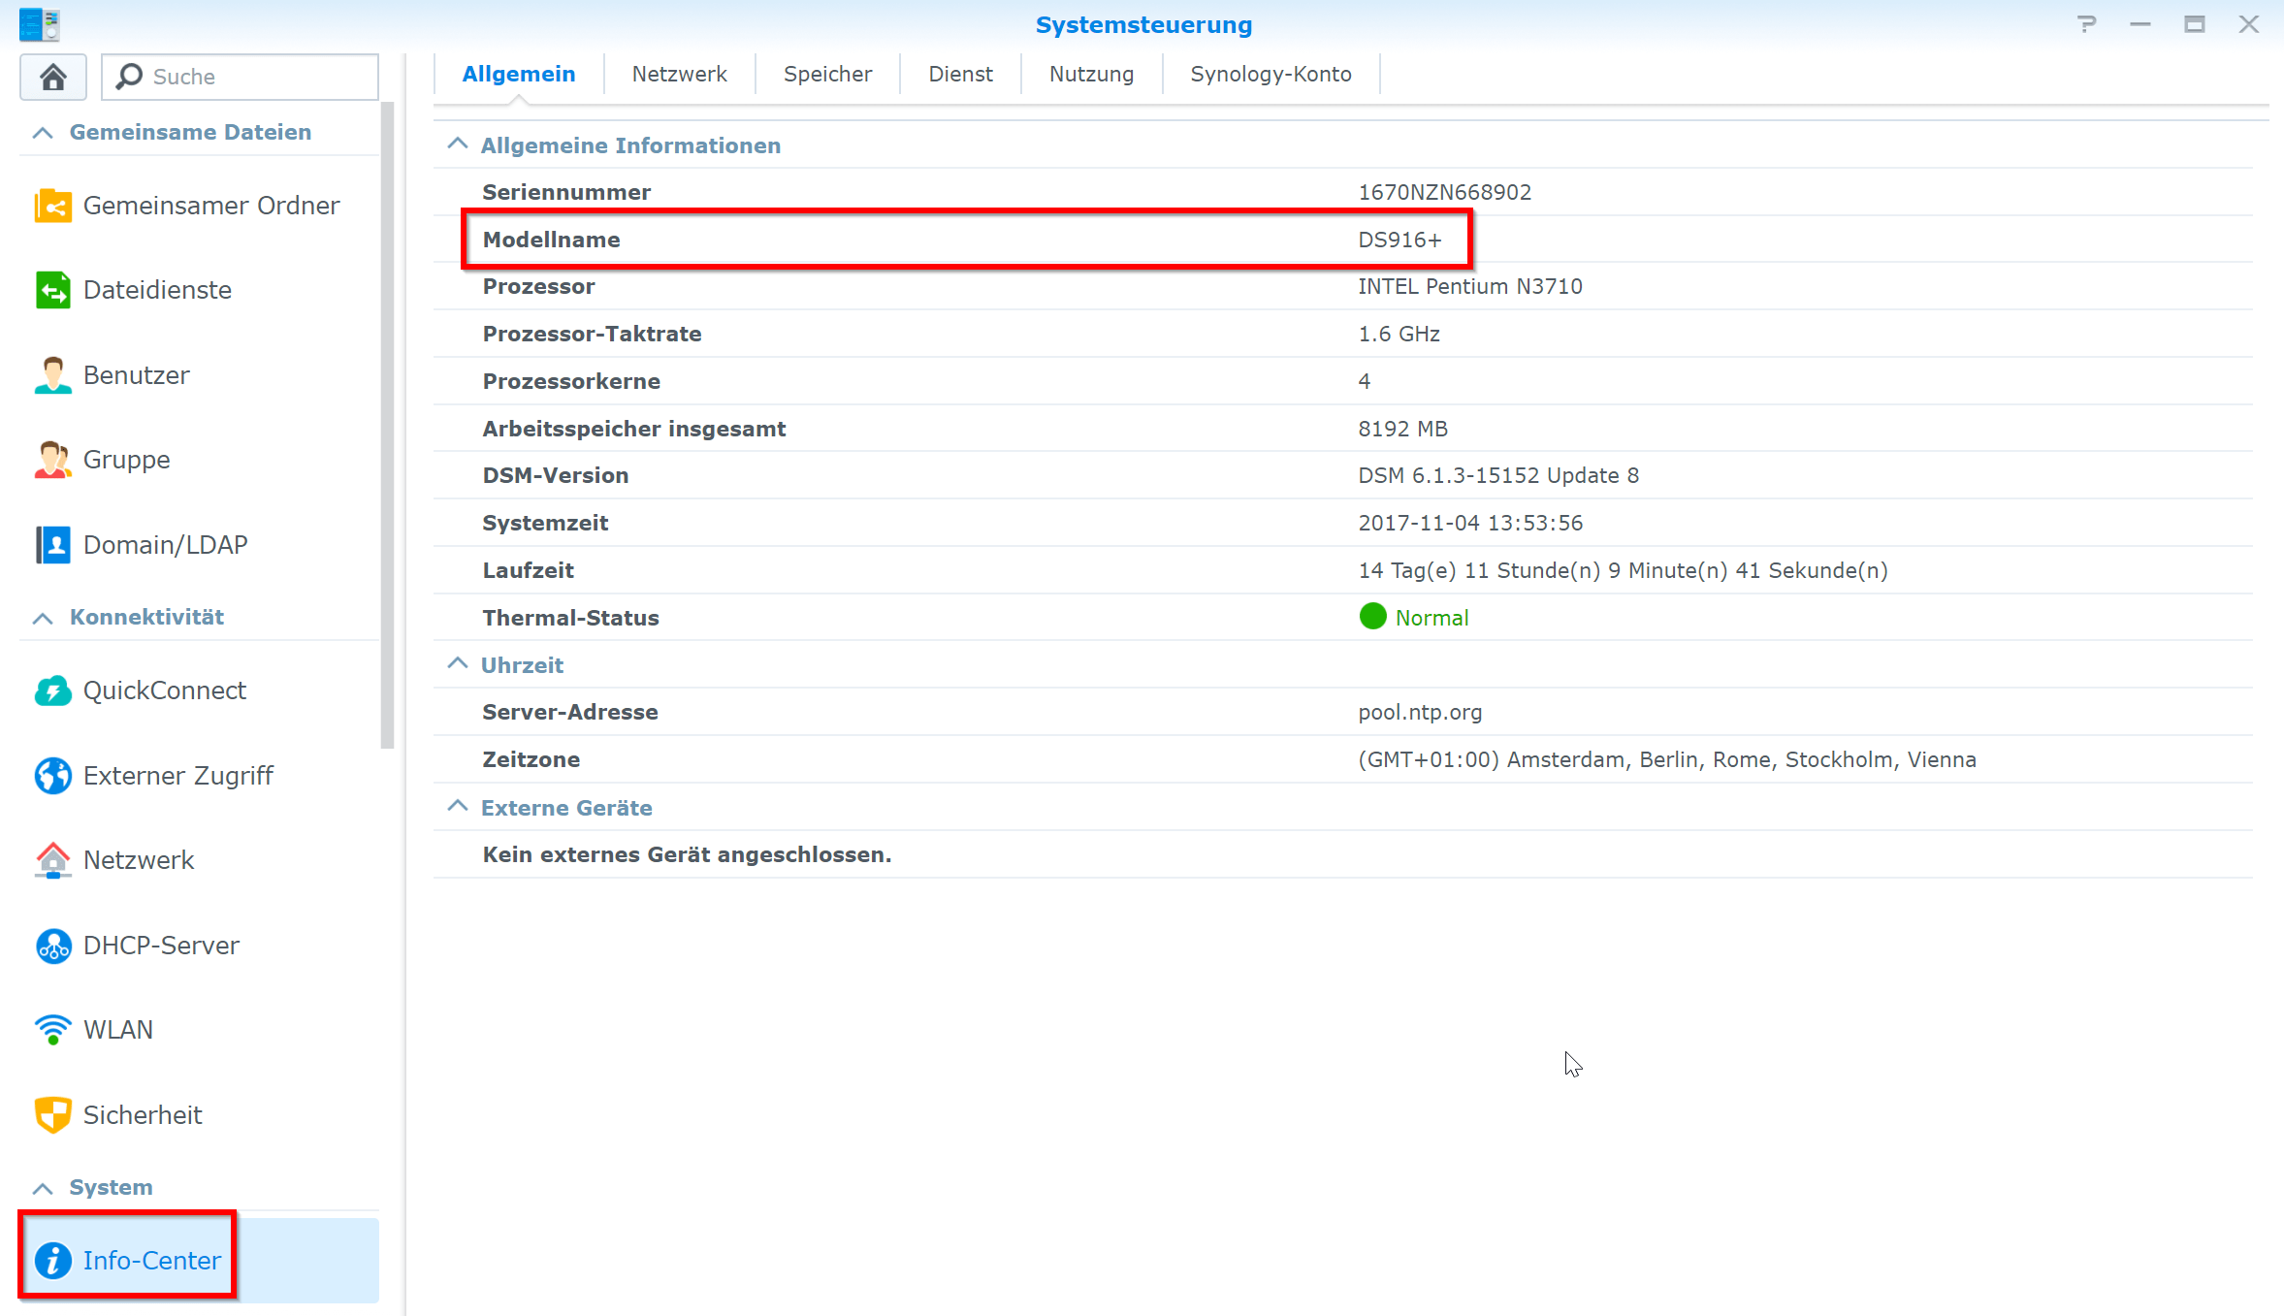Image resolution: width=2284 pixels, height=1316 pixels.
Task: Minimize the Systemsteuerung window
Action: point(2140,24)
